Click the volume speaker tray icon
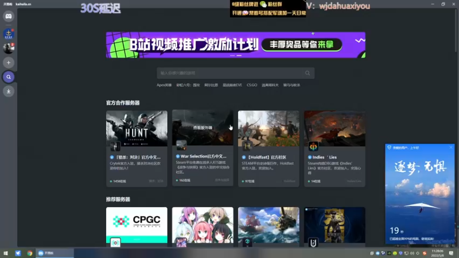Image resolution: width=459 pixels, height=258 pixels. point(412,253)
